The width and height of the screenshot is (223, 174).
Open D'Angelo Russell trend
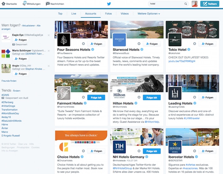click(11, 135)
